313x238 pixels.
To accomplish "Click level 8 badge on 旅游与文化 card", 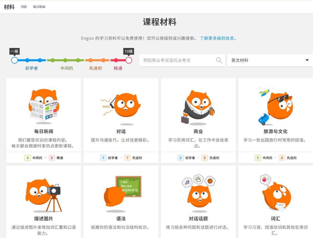I will point(282,158).
